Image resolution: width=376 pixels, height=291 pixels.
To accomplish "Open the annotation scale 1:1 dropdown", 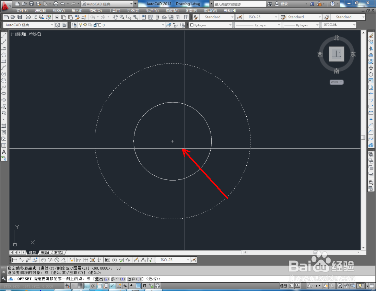I will [314, 286].
